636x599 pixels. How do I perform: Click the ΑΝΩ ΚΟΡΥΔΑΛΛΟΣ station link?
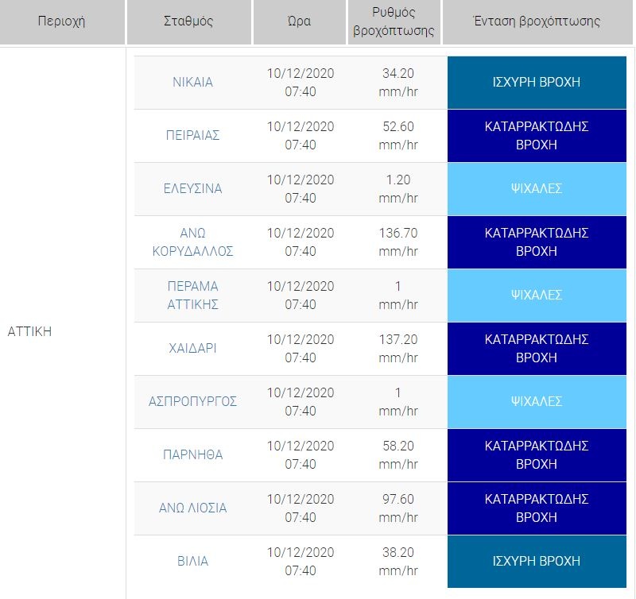[192, 242]
